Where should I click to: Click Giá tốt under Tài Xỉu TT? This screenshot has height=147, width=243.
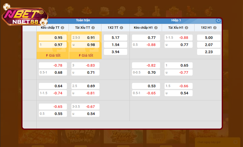tap(85, 56)
